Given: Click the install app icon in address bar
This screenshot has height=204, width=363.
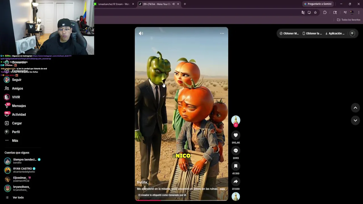Looking at the screenshot, I should point(309,12).
